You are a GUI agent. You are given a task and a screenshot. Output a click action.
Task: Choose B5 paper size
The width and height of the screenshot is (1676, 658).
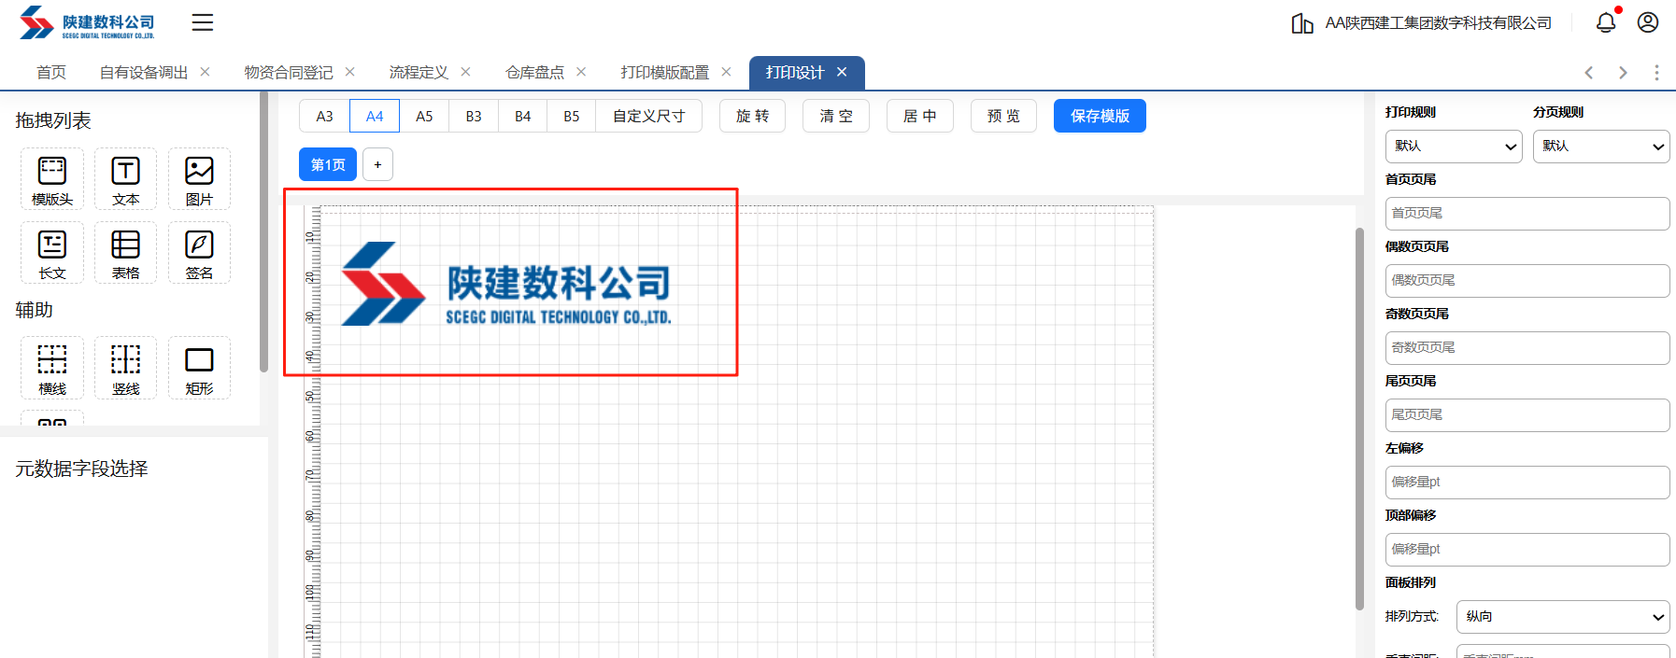click(x=571, y=116)
